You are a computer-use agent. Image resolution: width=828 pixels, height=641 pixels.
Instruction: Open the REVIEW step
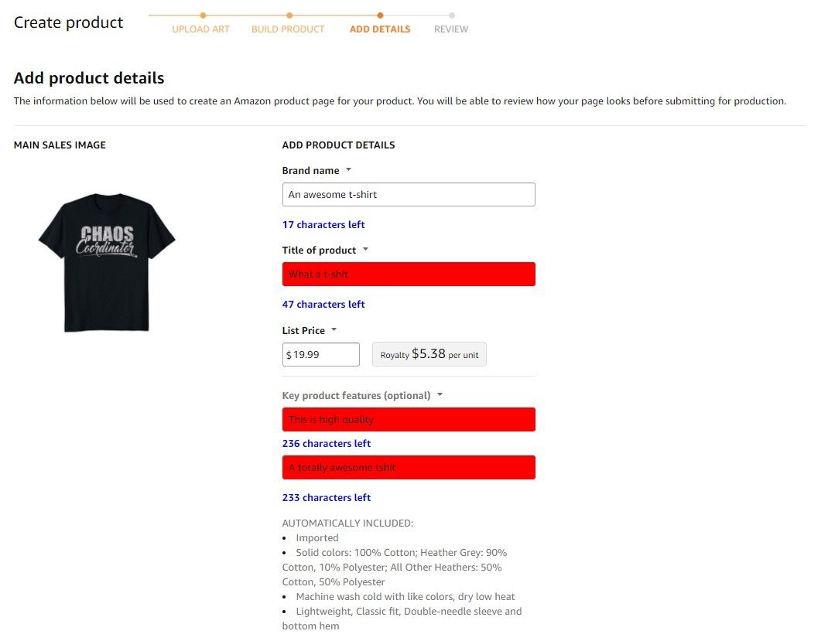[451, 29]
